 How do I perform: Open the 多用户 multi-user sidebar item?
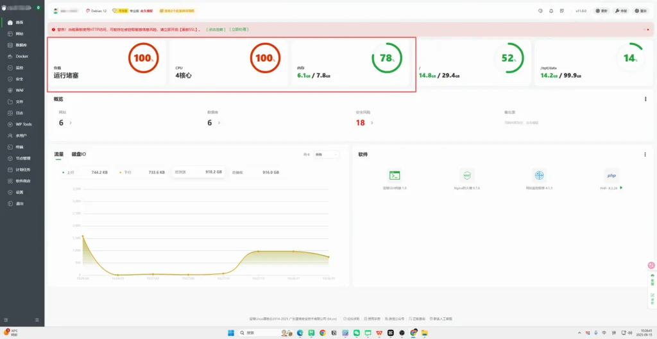tap(22, 135)
